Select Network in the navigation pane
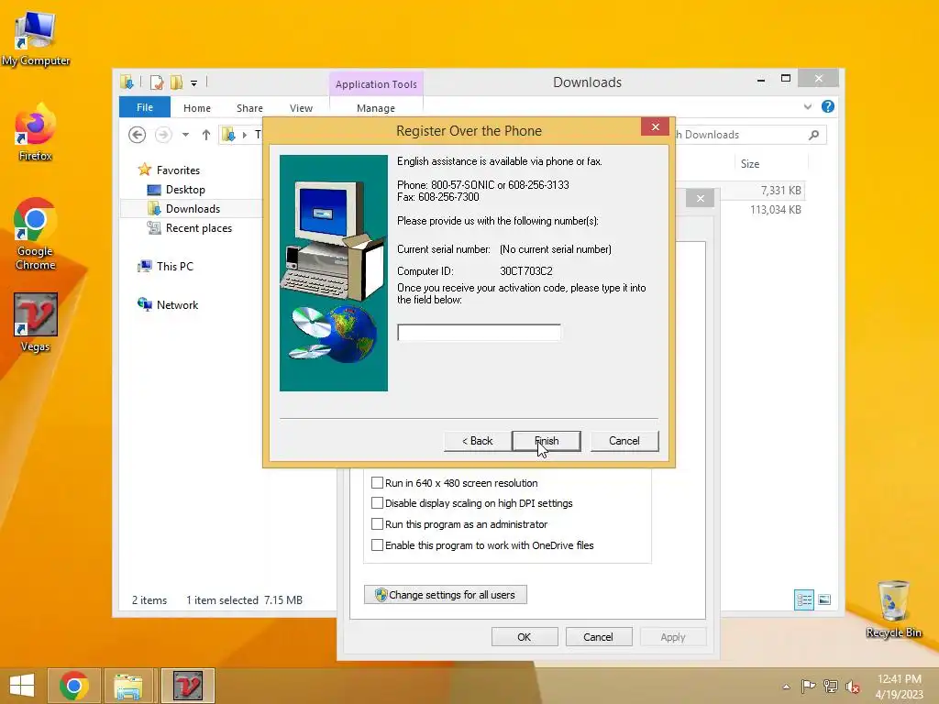 click(x=177, y=304)
